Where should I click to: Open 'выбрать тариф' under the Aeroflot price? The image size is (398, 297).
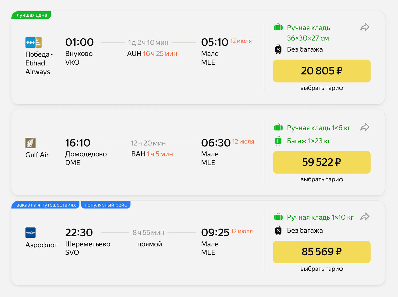click(322, 269)
